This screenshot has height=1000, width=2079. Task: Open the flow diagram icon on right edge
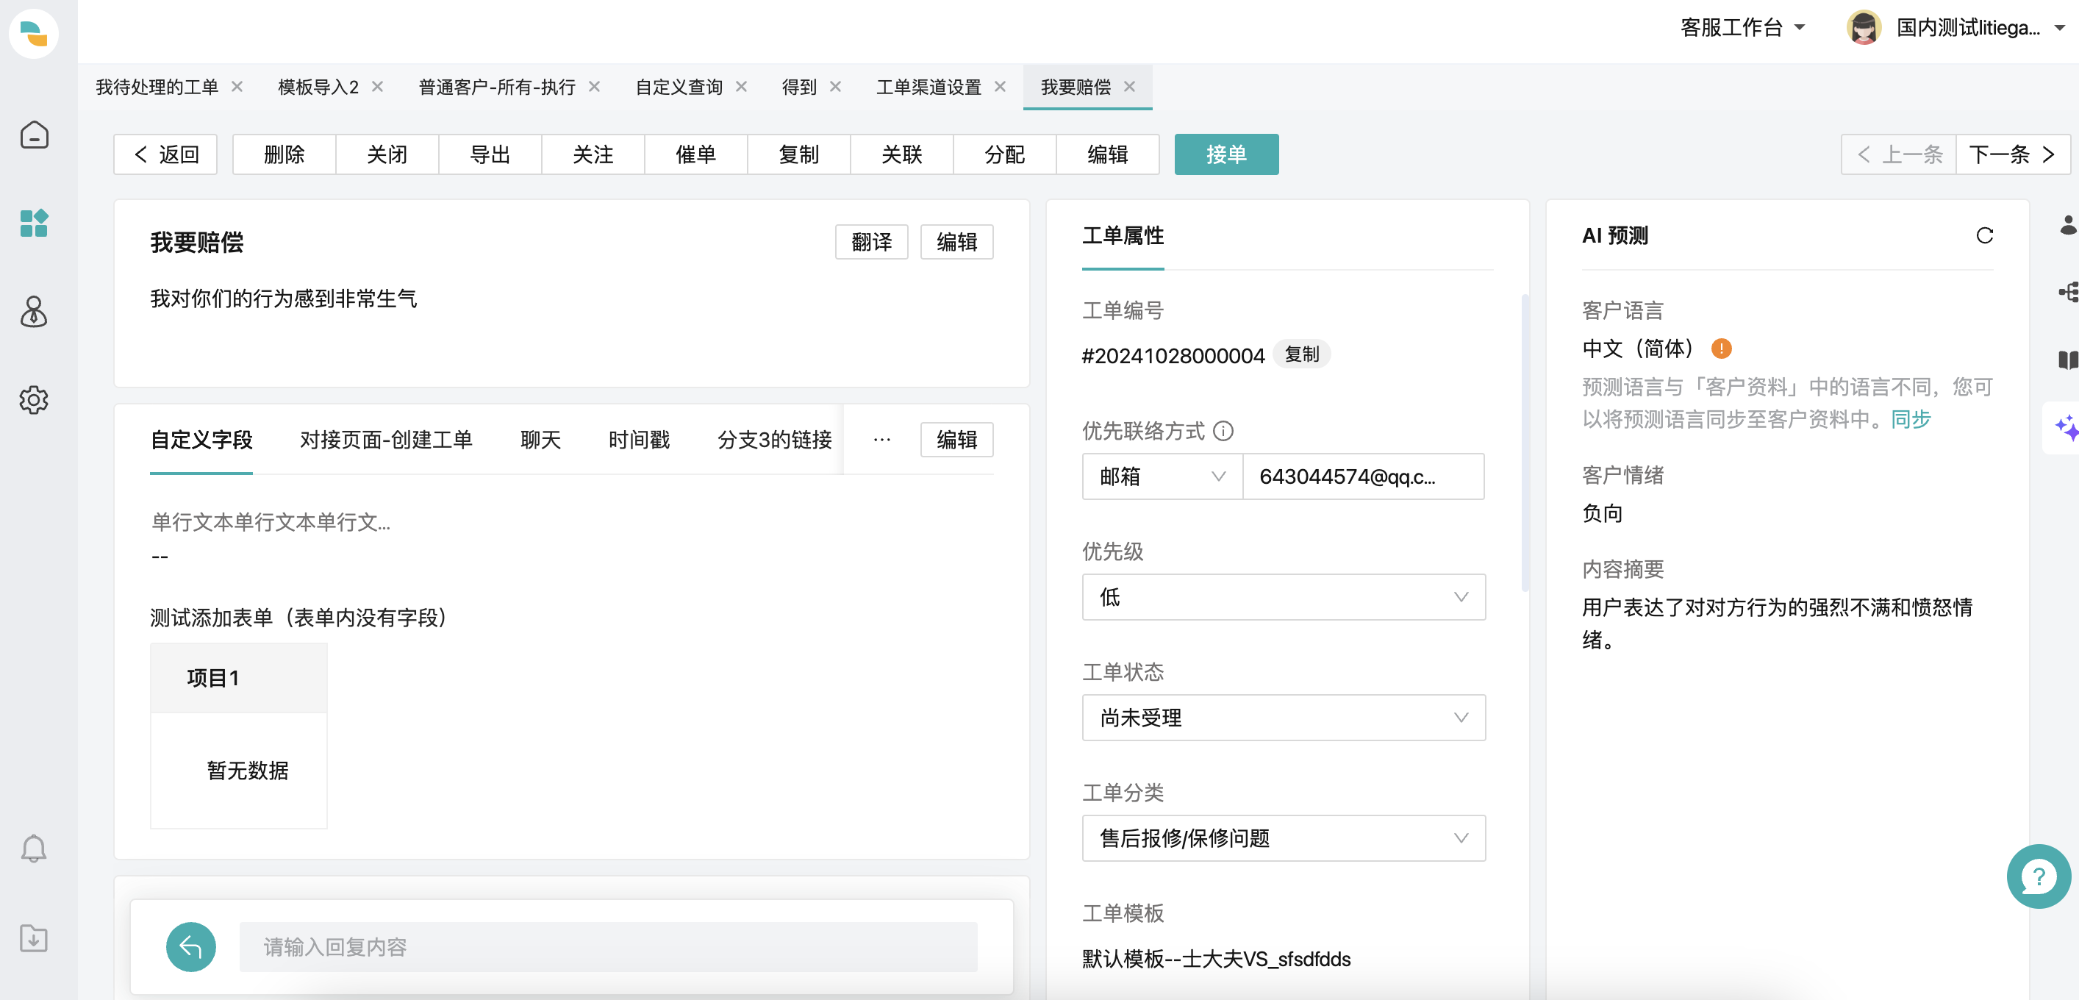point(2068,292)
